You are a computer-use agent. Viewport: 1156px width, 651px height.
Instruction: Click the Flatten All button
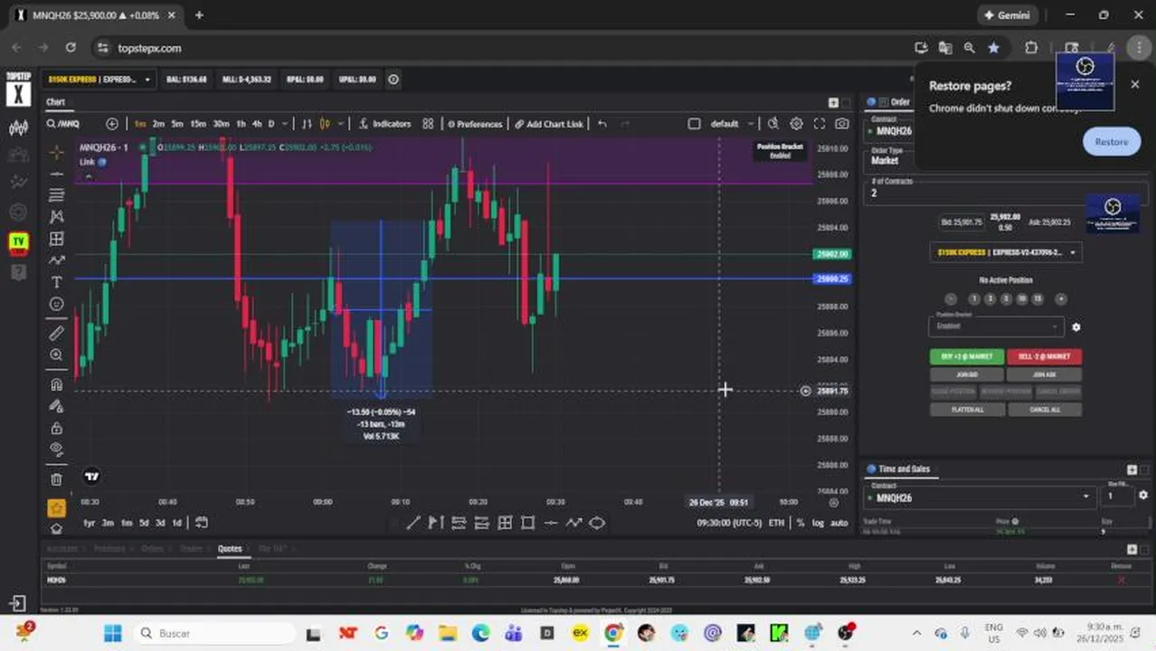pos(966,410)
